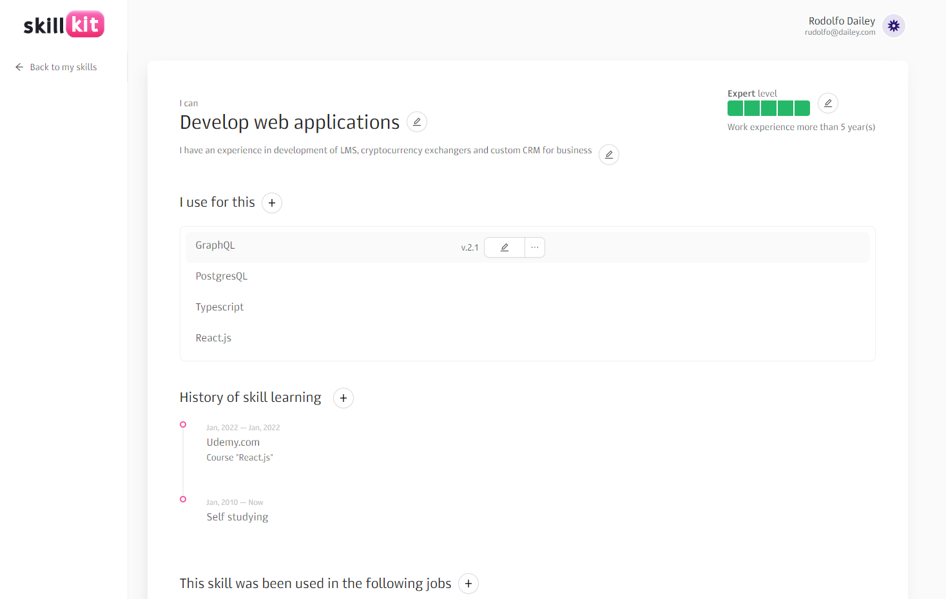Add a History of skill learning entry

point(343,398)
